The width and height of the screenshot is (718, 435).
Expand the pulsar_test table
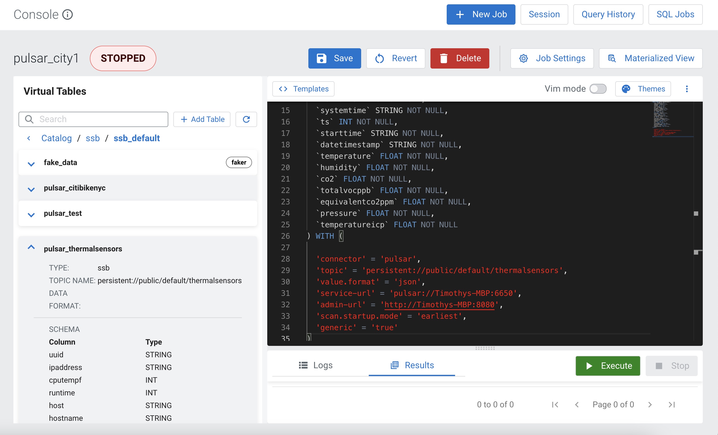[31, 214]
